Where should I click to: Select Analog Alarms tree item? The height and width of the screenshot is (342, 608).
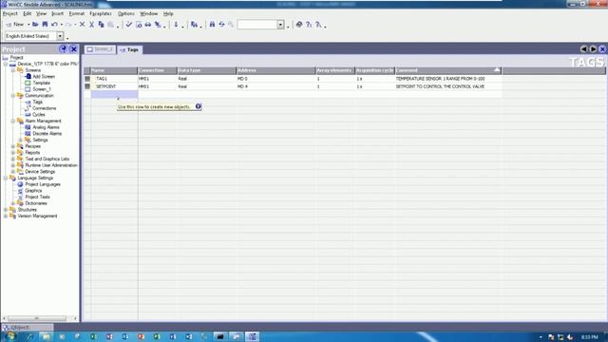[46, 127]
